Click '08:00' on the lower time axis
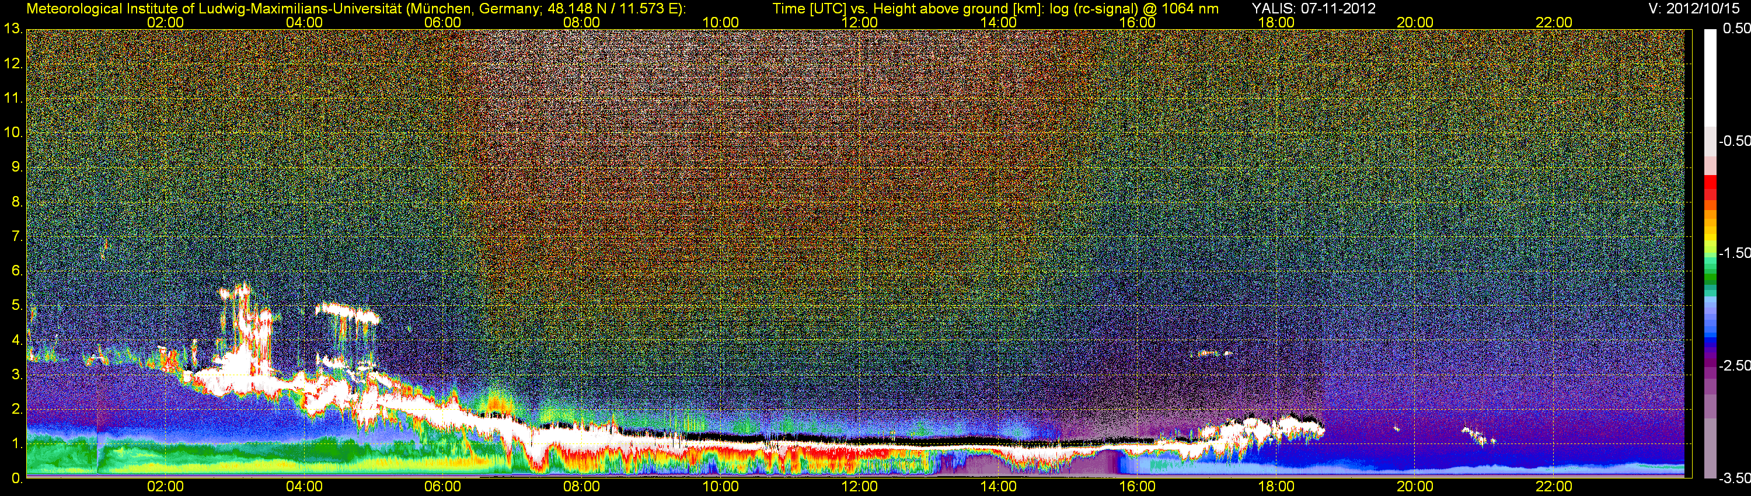Screen dimensions: 1751x496 582,487
